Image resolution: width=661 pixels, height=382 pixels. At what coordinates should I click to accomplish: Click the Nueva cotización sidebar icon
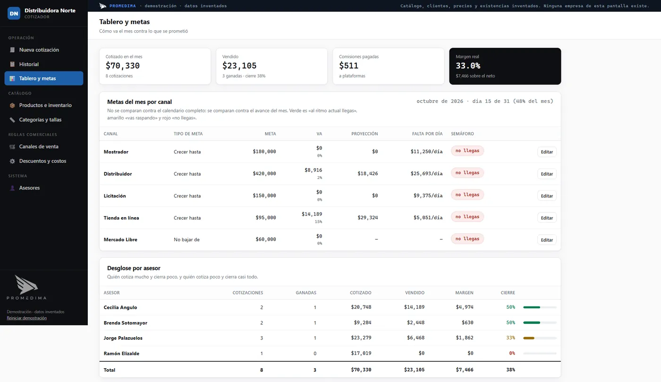coord(12,50)
